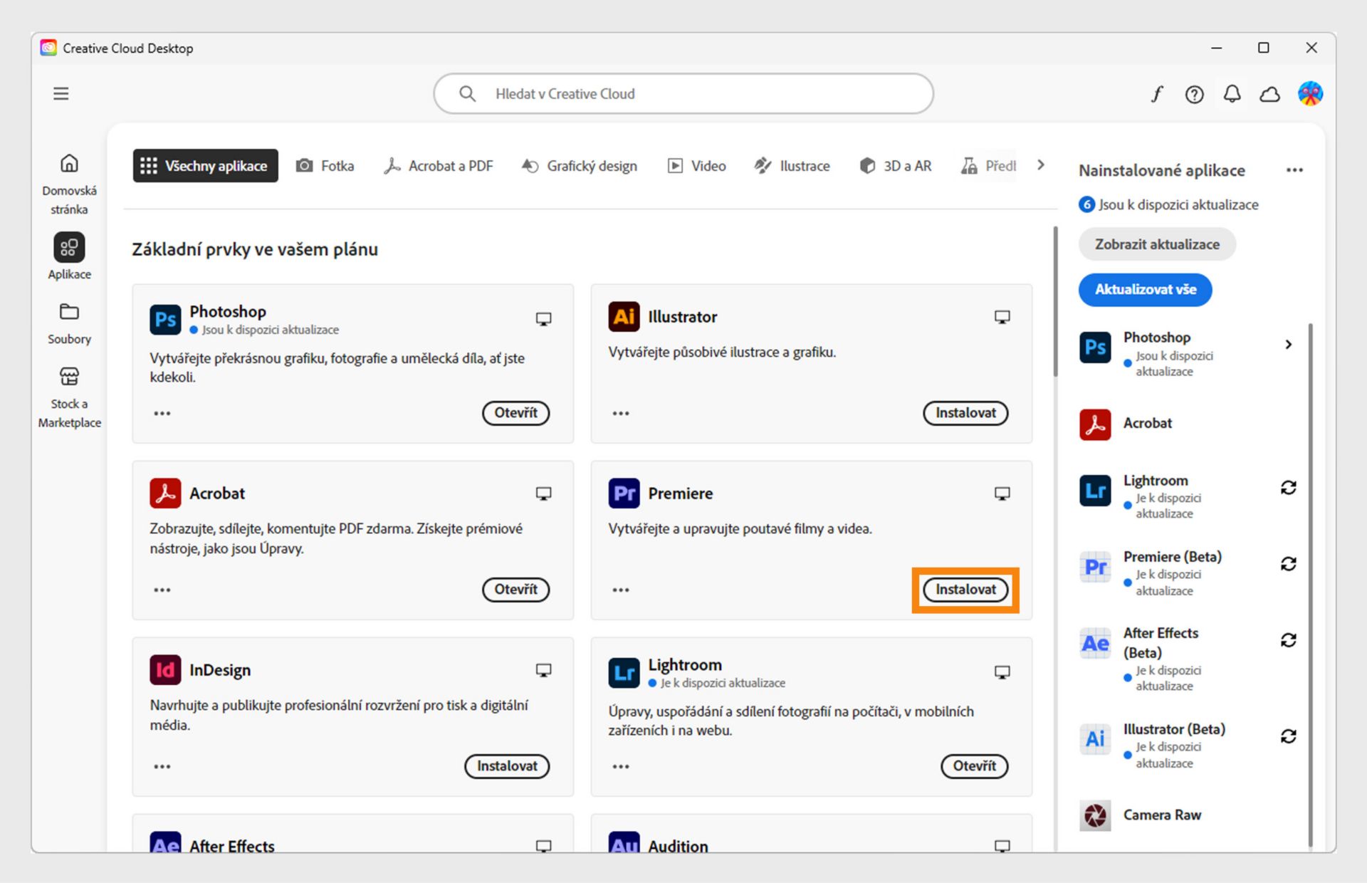Click the Premiere app icon in its card
This screenshot has width=1367, height=883.
tap(624, 493)
